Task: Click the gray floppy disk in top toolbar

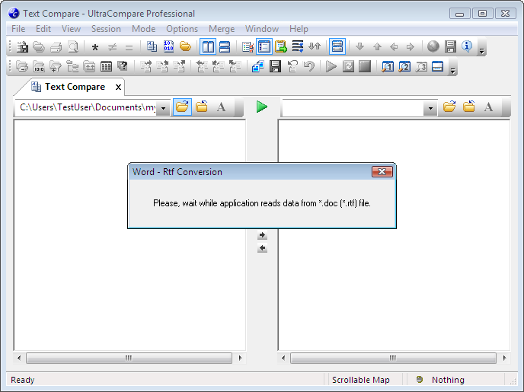Action: pyautogui.click(x=450, y=46)
